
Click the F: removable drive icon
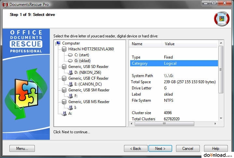[70, 96]
